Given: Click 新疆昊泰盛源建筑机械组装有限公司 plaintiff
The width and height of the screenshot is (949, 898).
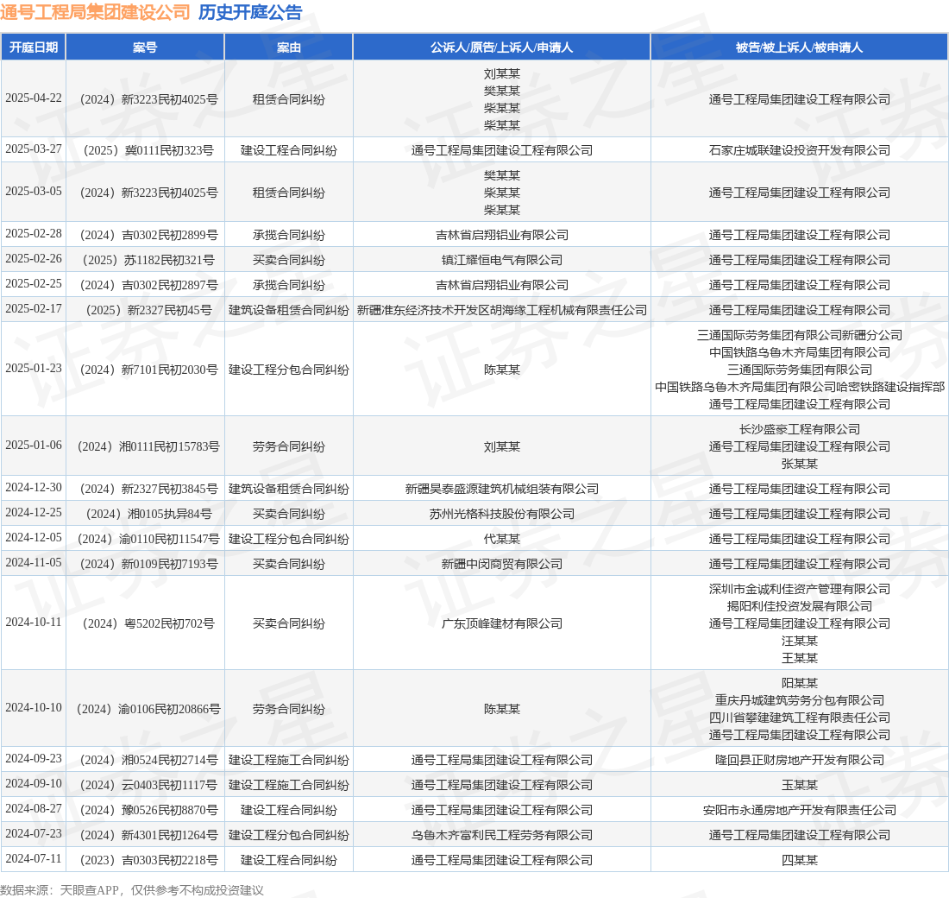Looking at the screenshot, I should (x=502, y=489).
